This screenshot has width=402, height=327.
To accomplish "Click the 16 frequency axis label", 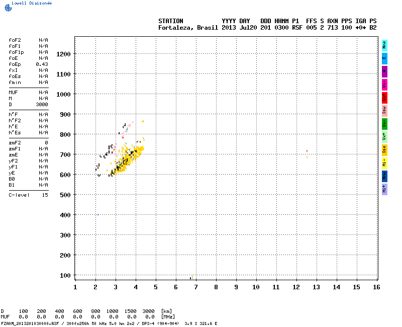I will (x=376, y=287).
